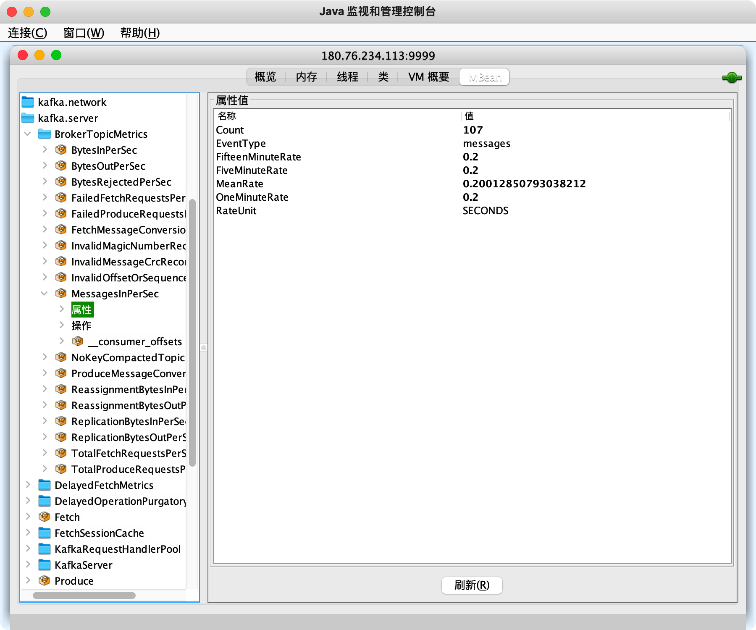Click the split pane divider toggle

click(204, 348)
